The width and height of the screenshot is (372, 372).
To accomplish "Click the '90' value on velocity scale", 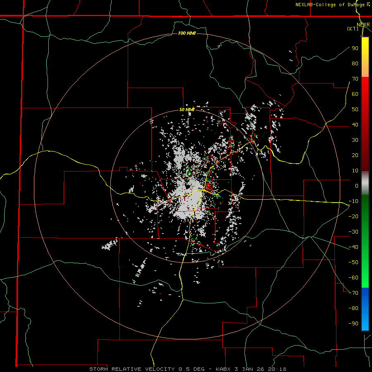I will point(355,48).
